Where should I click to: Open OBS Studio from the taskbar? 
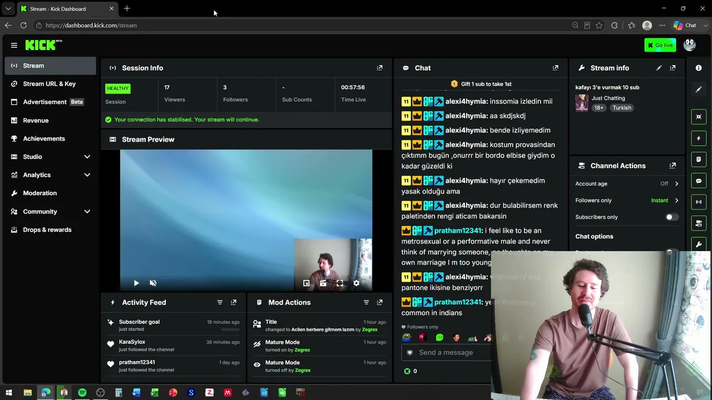pos(100,393)
